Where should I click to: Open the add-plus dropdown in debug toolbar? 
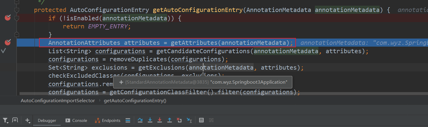coord(28,120)
